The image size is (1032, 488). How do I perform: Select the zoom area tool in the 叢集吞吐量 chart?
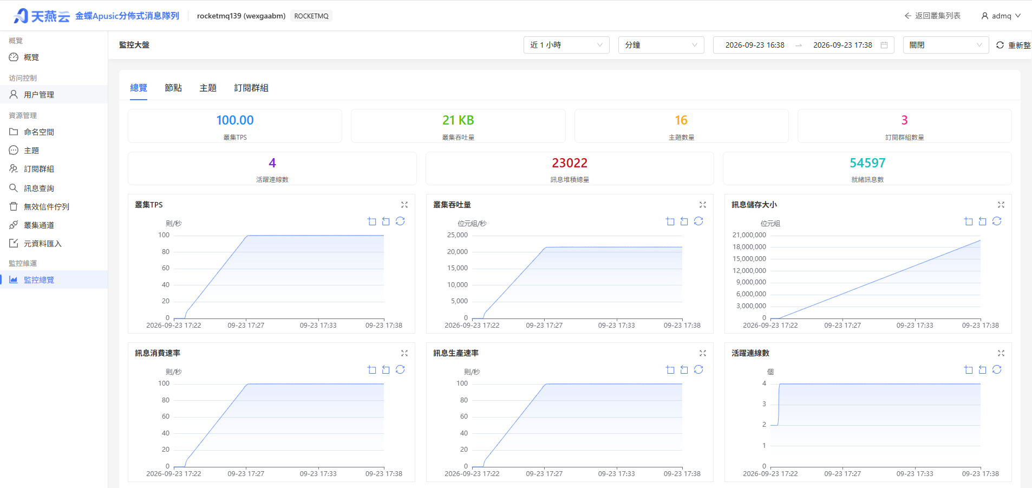click(670, 221)
